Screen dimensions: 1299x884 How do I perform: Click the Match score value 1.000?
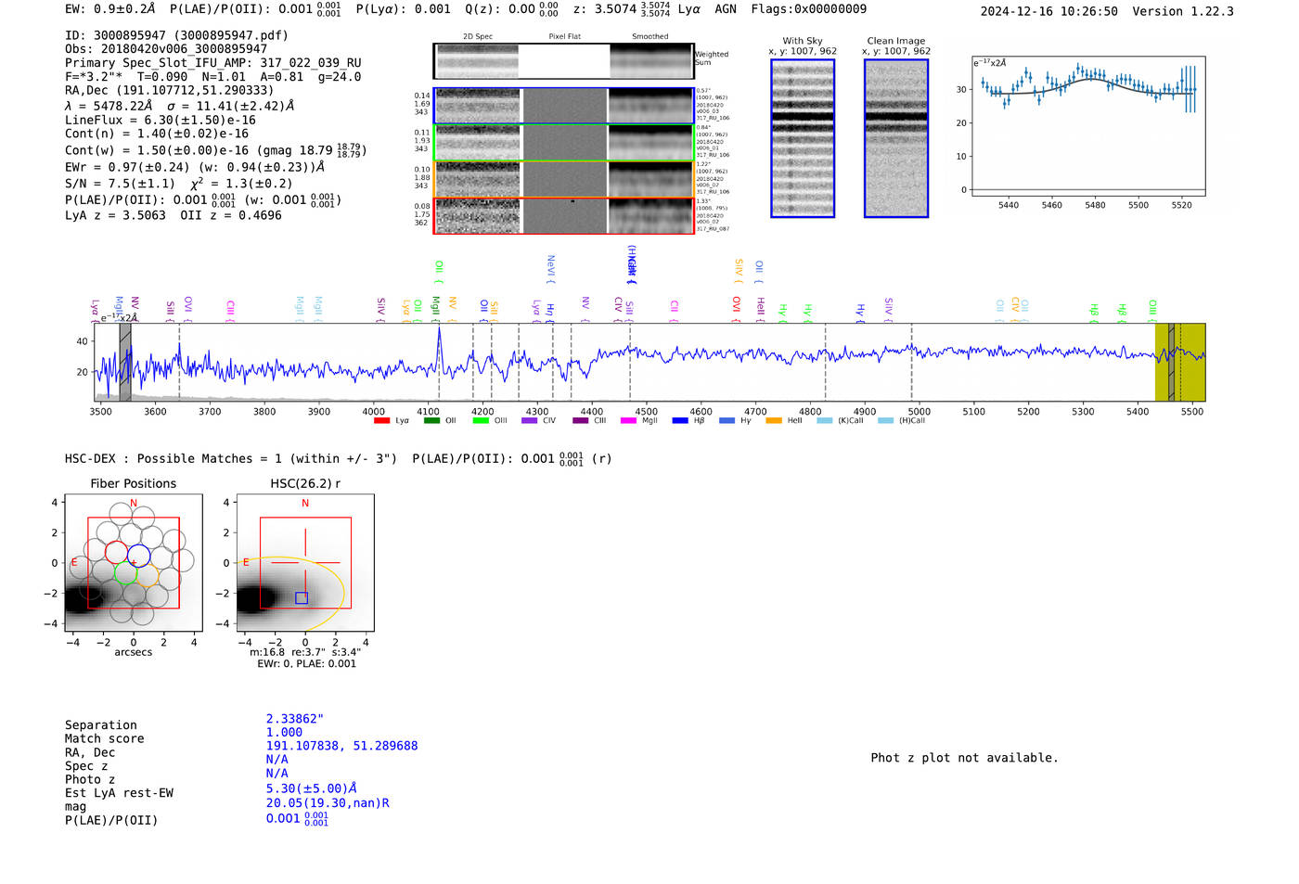point(284,732)
